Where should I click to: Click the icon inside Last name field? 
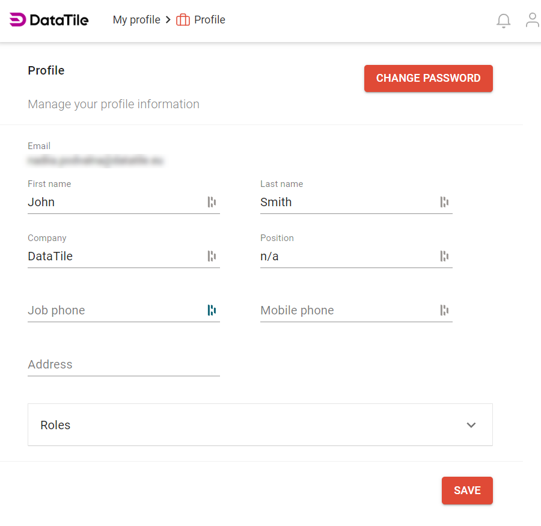(444, 202)
